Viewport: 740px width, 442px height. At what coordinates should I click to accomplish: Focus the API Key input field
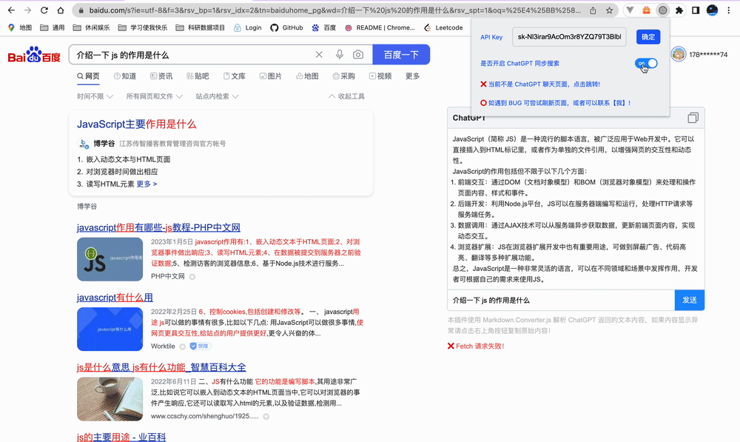click(x=569, y=37)
